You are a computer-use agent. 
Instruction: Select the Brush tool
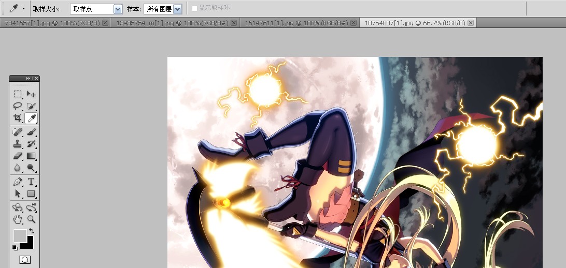click(31, 132)
